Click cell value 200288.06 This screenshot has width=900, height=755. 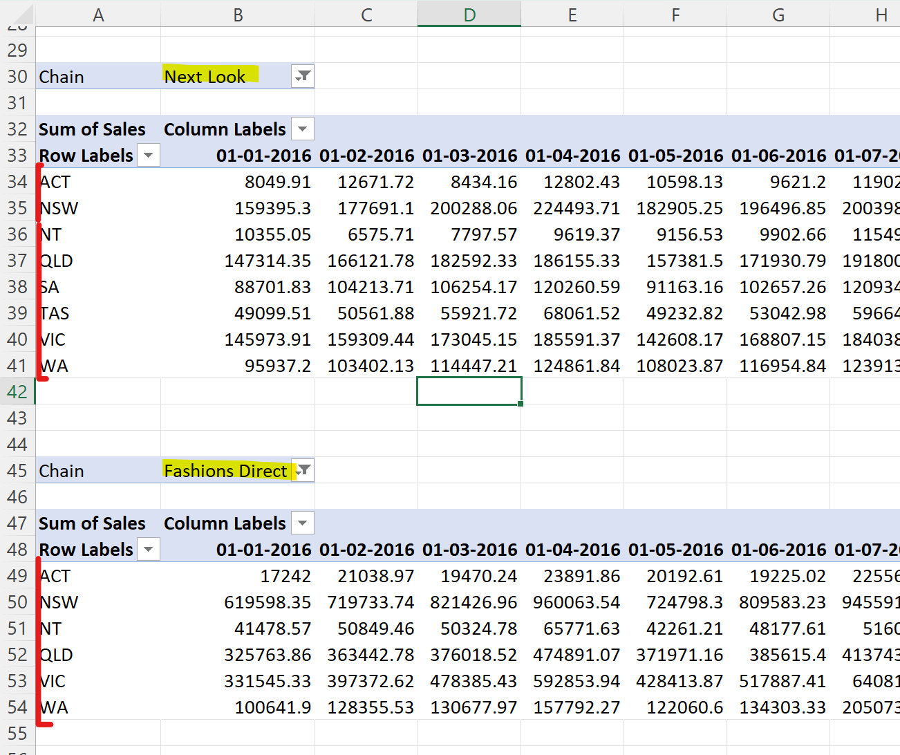pyautogui.click(x=469, y=207)
